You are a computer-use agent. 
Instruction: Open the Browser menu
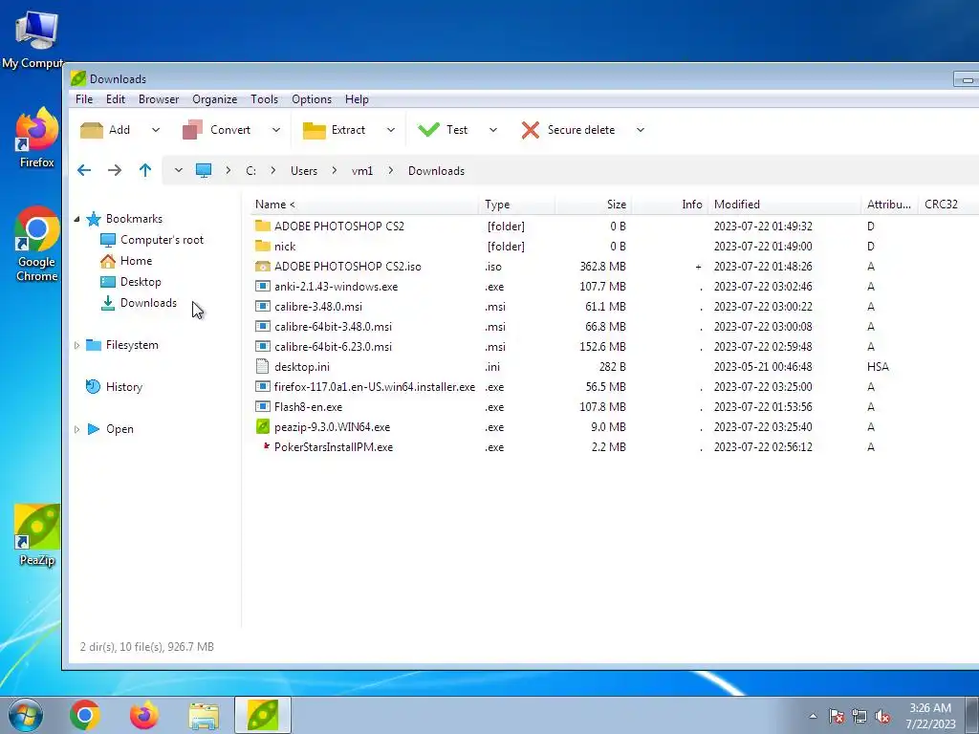tap(159, 99)
